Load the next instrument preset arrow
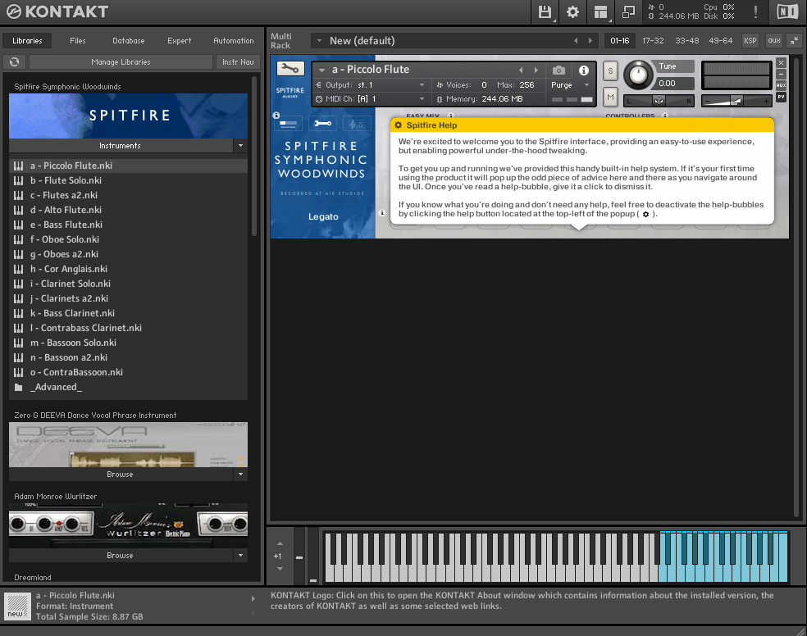The height and width of the screenshot is (636, 807). click(536, 70)
